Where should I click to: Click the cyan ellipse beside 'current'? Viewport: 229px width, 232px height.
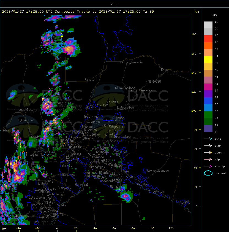point(208,173)
